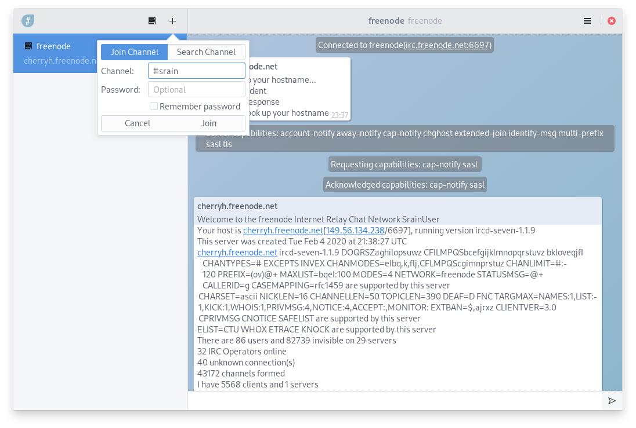Open cherryh.freenode.net link before ircd-seven-1.1.9
This screenshot has width=636, height=428.
(x=237, y=253)
